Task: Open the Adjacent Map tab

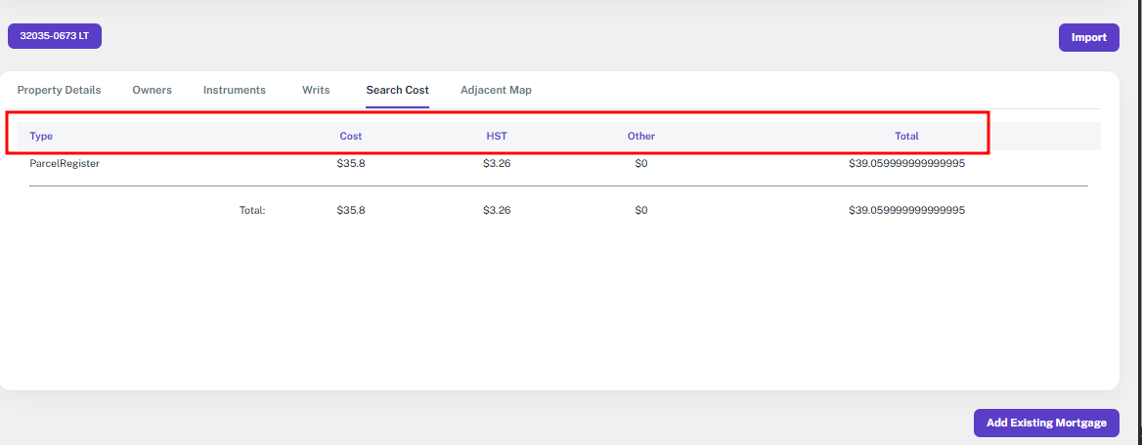Action: point(496,90)
